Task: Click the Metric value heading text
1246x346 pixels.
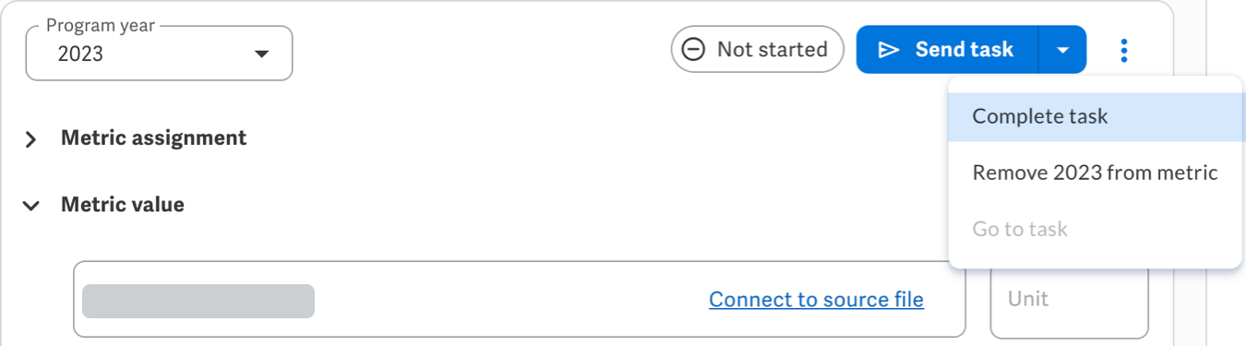Action: click(123, 205)
